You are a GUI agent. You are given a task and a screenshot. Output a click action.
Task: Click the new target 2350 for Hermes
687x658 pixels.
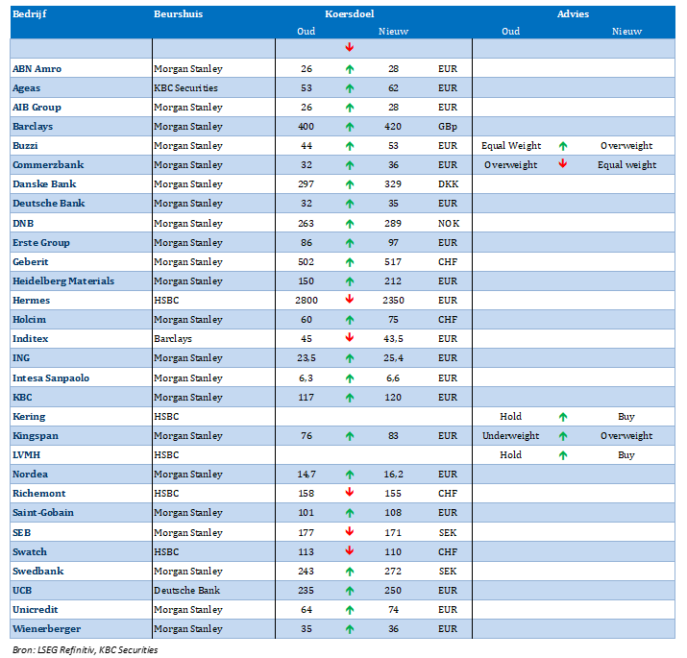coord(393,301)
